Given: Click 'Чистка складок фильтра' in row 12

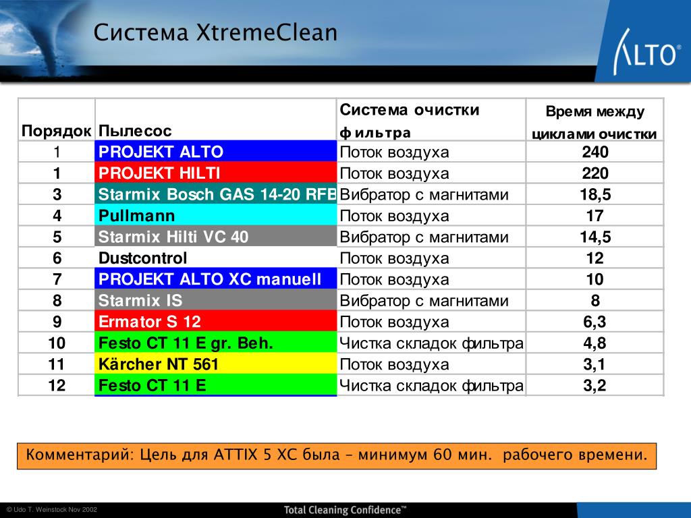Looking at the screenshot, I should point(431,386).
